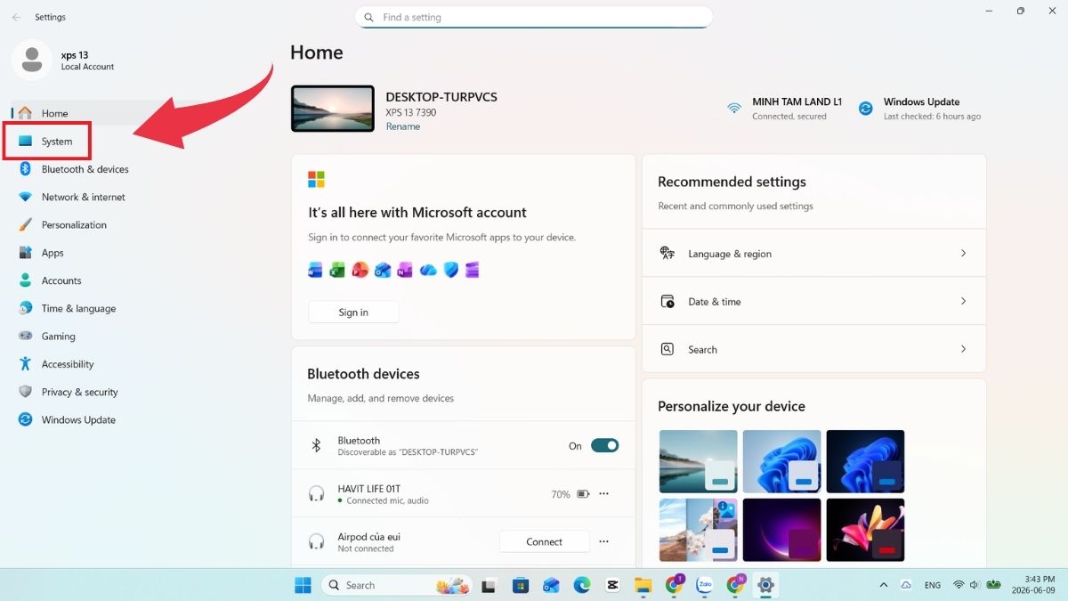Click the Defender shield icon in account card
Viewport: 1068px width, 601px height.
click(x=450, y=270)
